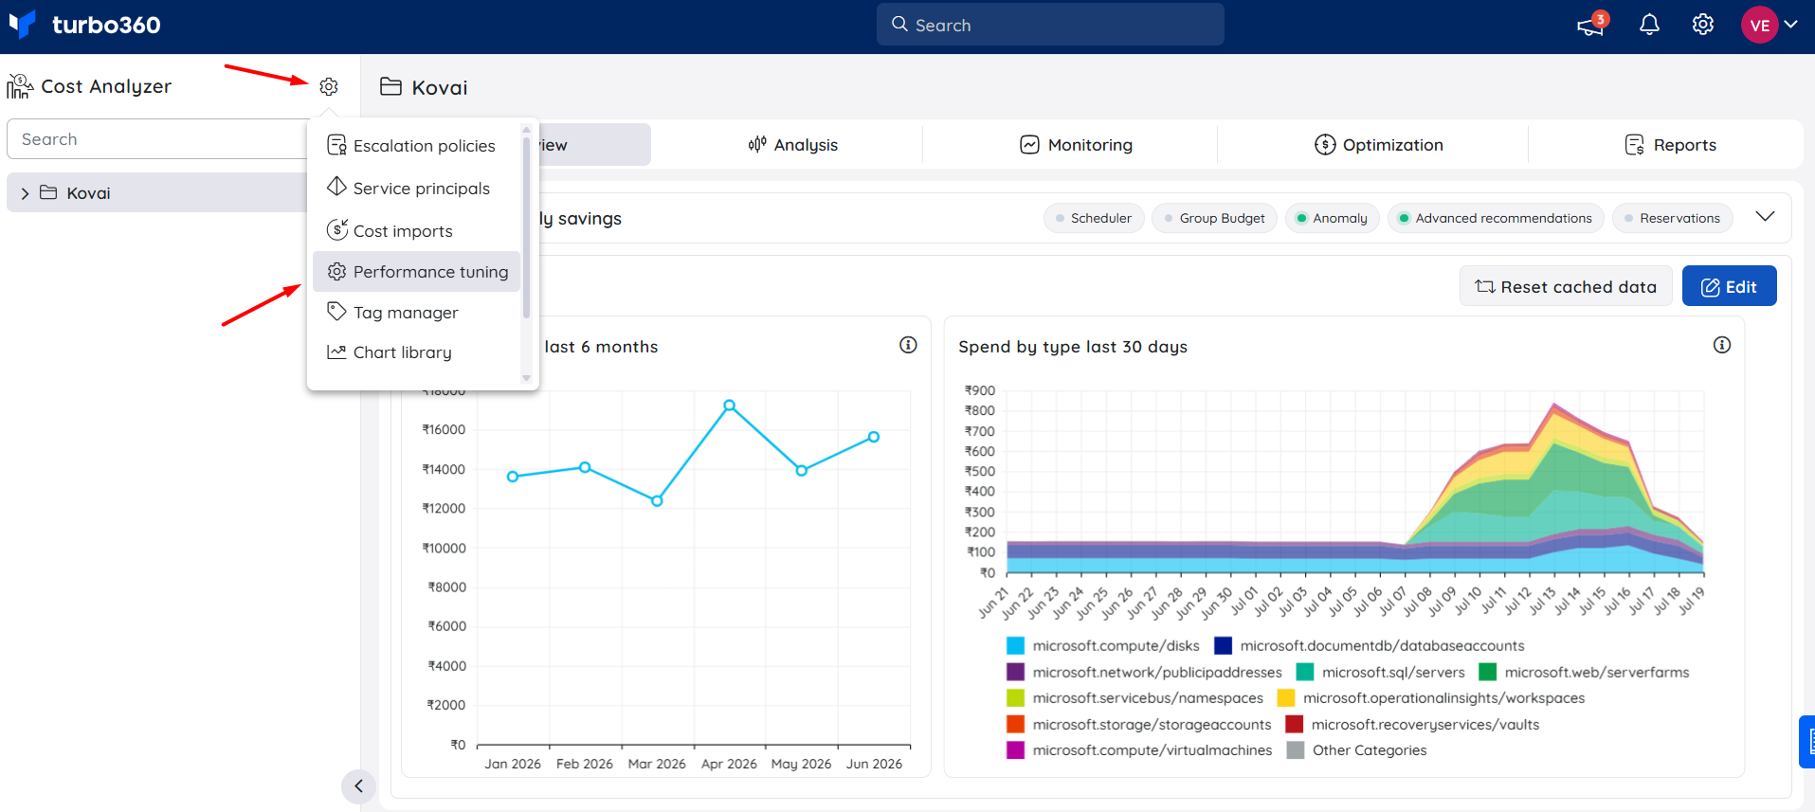Click the microsoft.network/publicipaddresses legend swatch

click(1015, 672)
